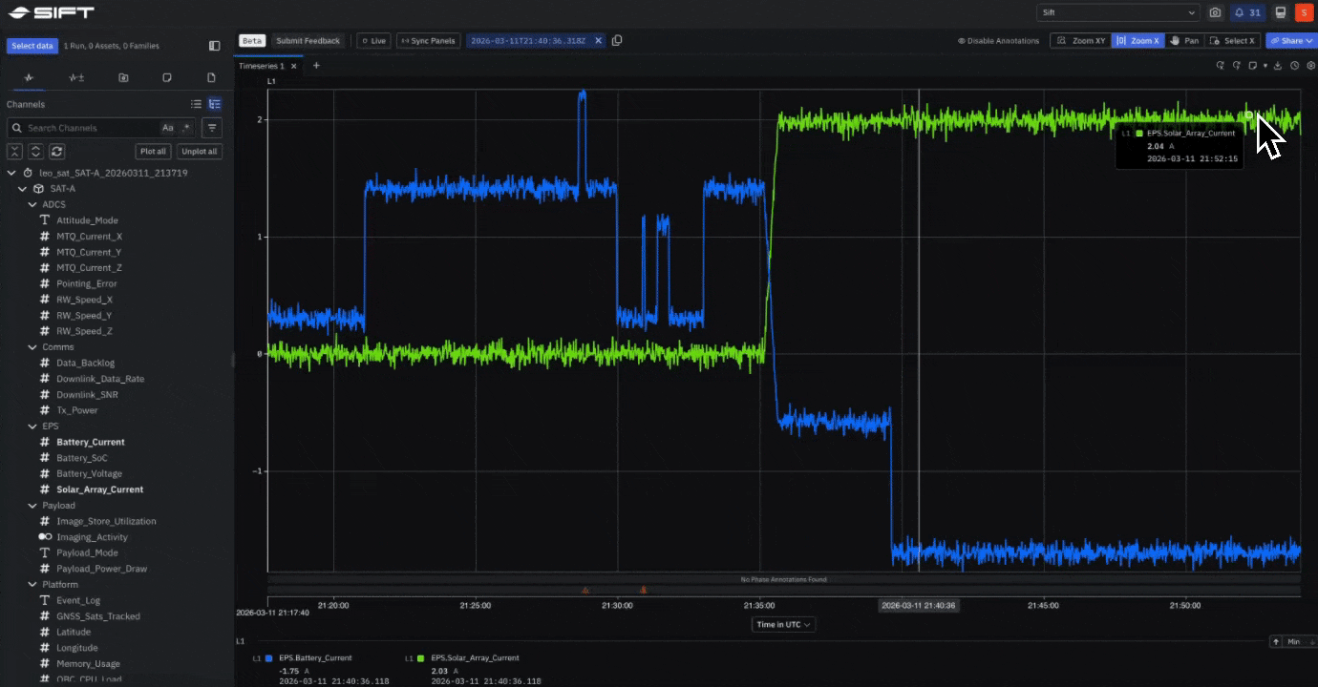
Task: Take a screenshot using the camera icon
Action: pyautogui.click(x=1215, y=11)
